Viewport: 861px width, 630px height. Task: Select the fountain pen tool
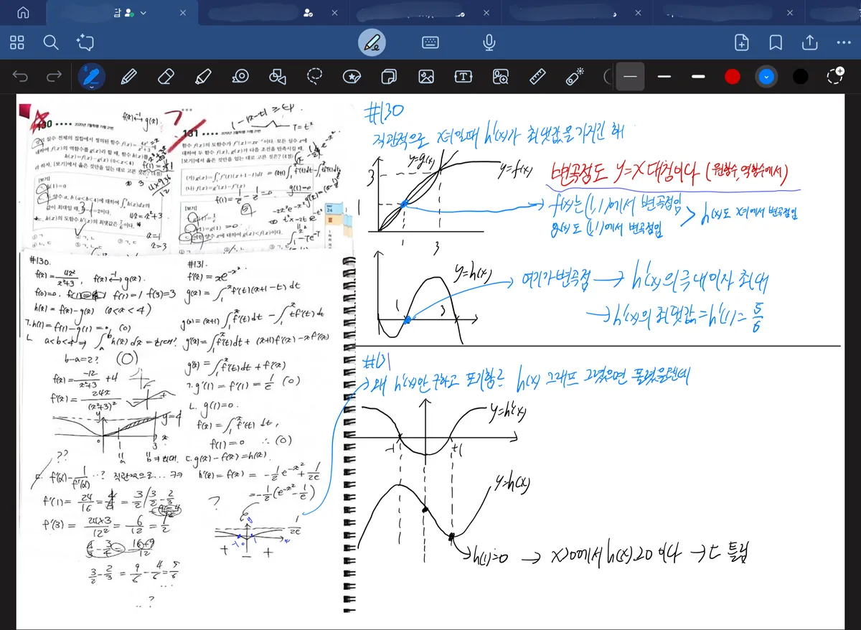tap(91, 76)
